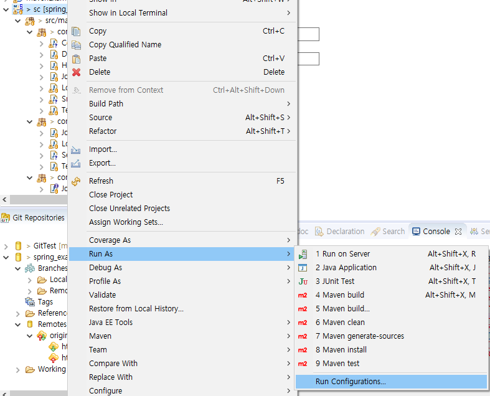
Task: Click the Java Application icon
Action: tap(303, 268)
